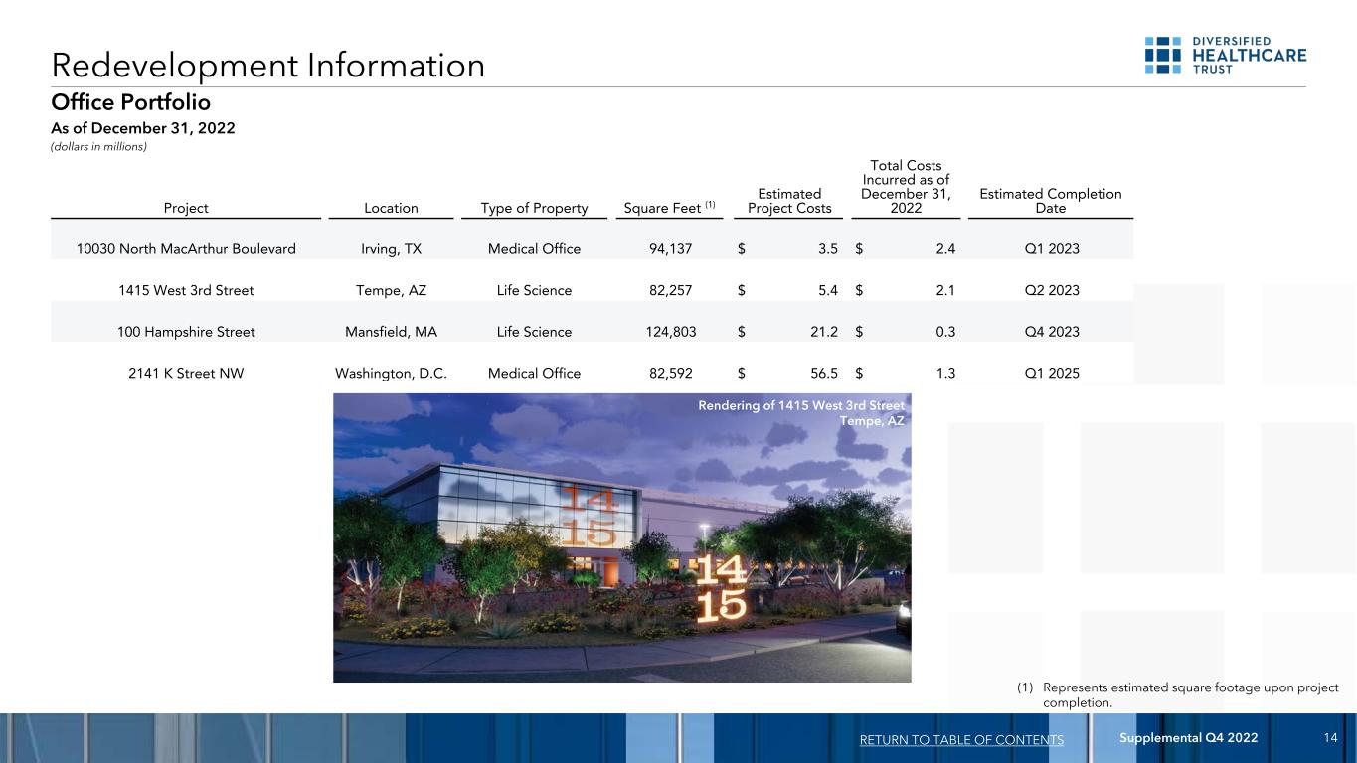Click the Type of Property column header
Image resolution: width=1357 pixels, height=763 pixels.
[x=534, y=208]
